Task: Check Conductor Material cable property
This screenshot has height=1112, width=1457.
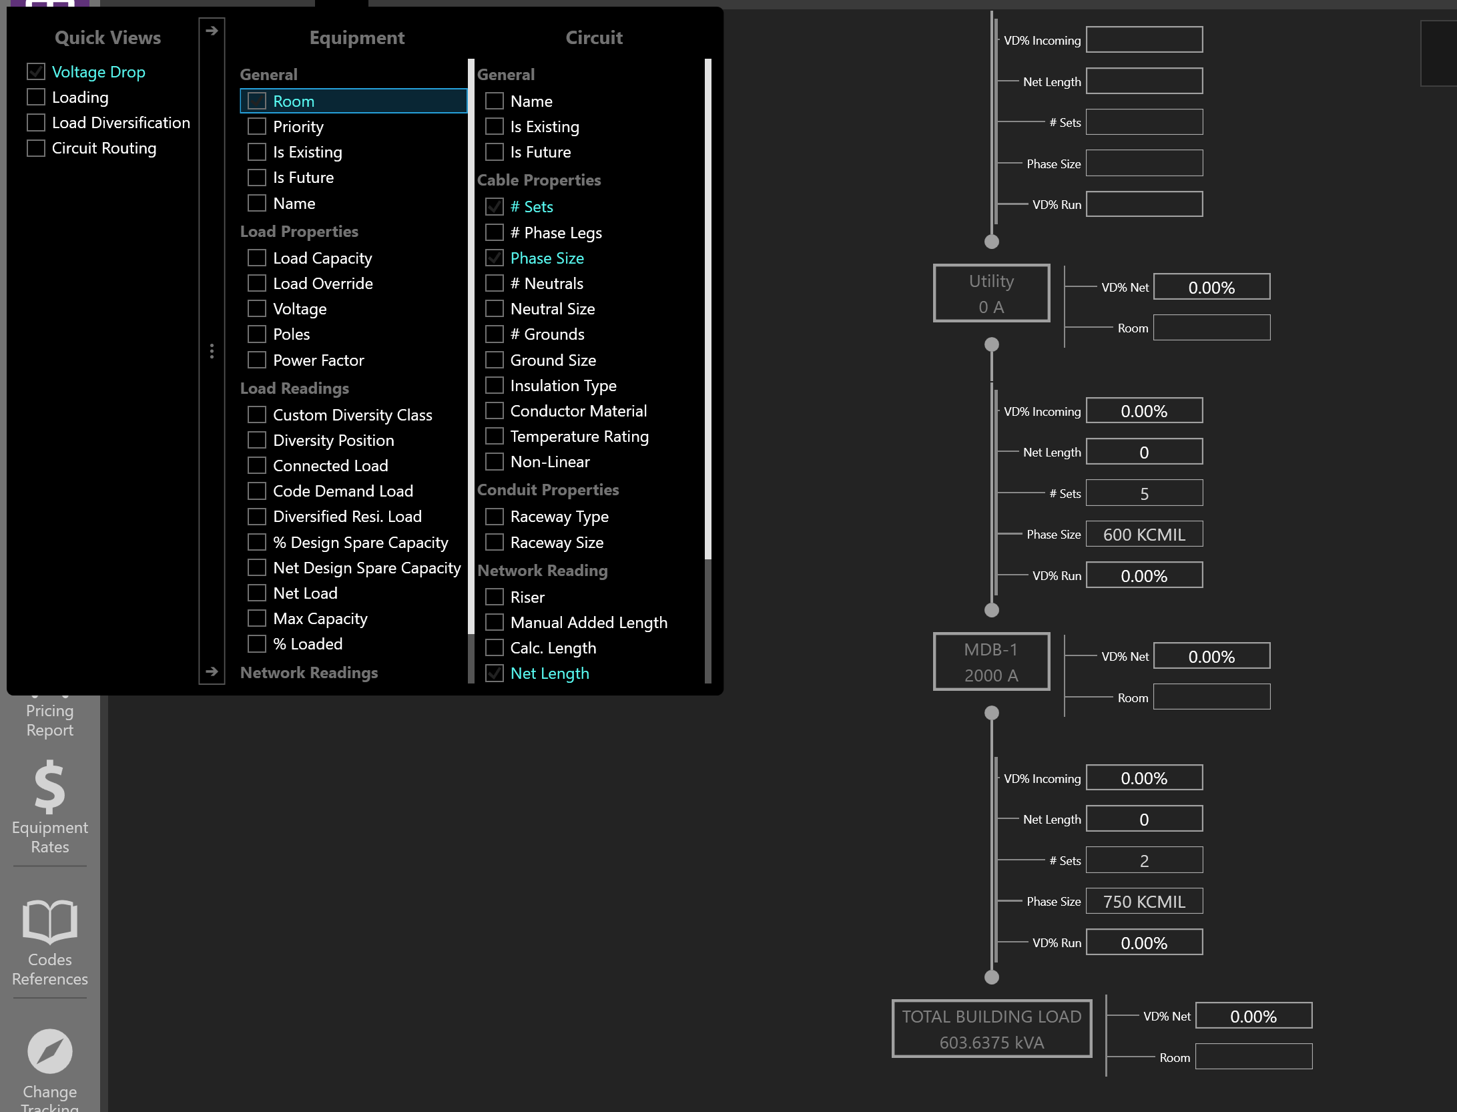Action: [495, 410]
